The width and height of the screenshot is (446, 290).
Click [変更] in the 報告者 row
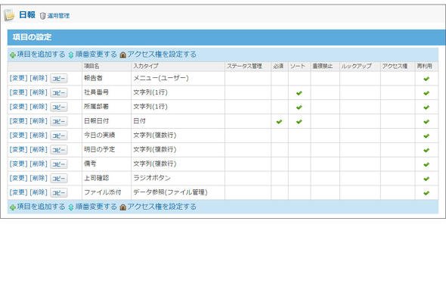point(18,78)
